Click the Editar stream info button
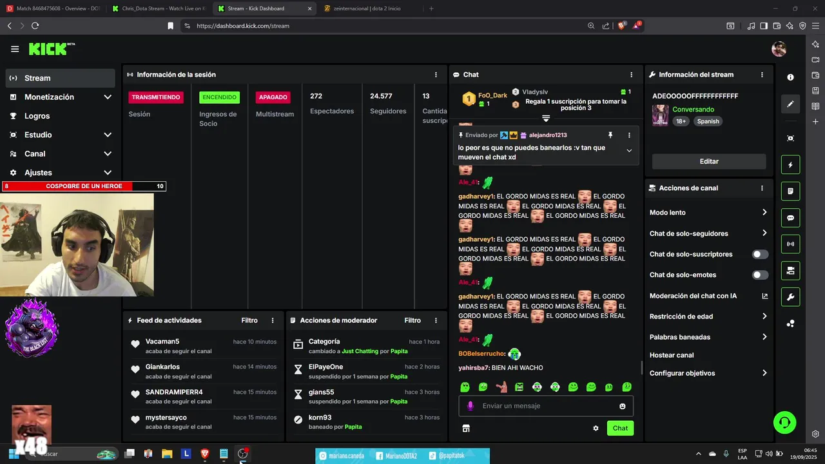Viewport: 825px width, 464px height. [x=709, y=161]
